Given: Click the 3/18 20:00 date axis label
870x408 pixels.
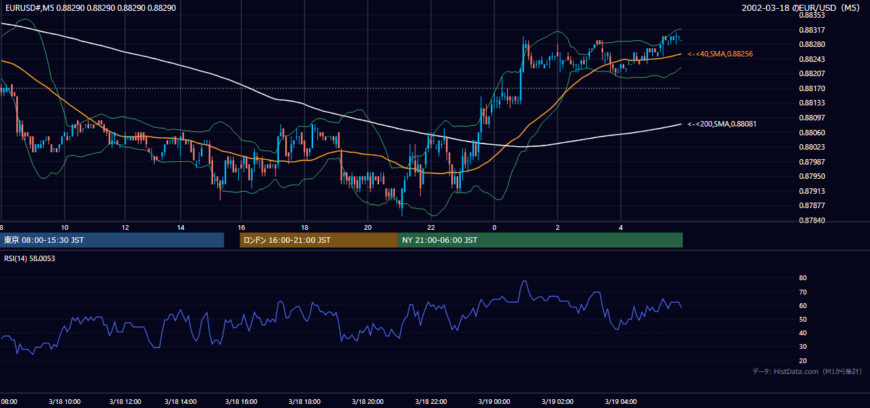Looking at the screenshot, I should [368, 402].
